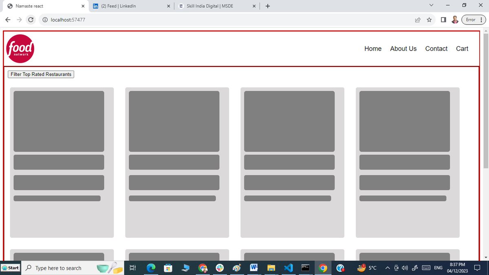Go to the About Us page
The image size is (489, 275).
(x=403, y=48)
